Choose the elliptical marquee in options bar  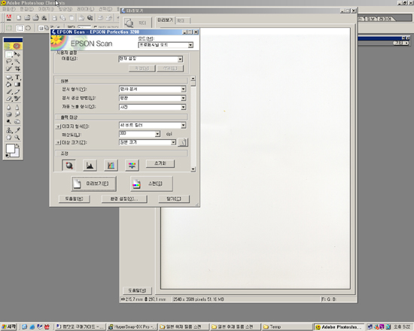click(x=29, y=28)
